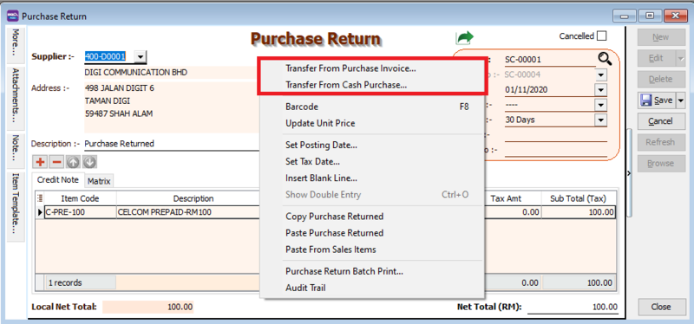The image size is (694, 324).
Task: Click the Description field Purchase Returned
Action: point(172,144)
